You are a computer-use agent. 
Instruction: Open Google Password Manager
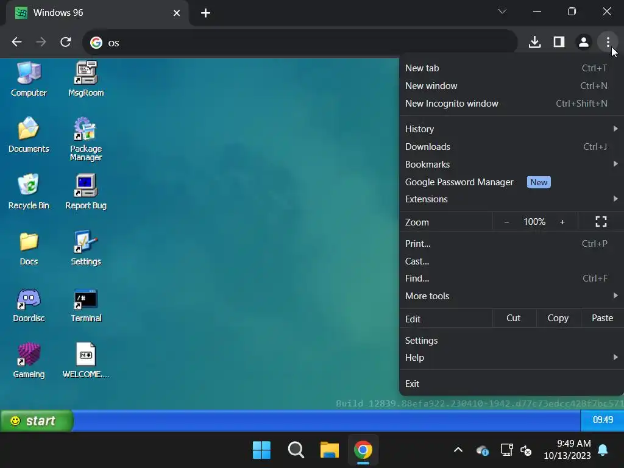pos(511,182)
